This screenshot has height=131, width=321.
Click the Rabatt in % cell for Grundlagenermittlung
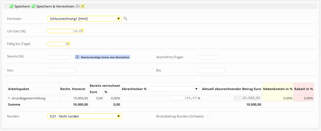tap(304, 98)
